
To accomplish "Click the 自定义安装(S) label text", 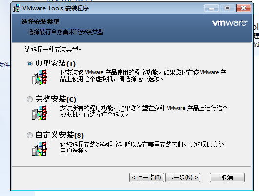I will 60,135.
